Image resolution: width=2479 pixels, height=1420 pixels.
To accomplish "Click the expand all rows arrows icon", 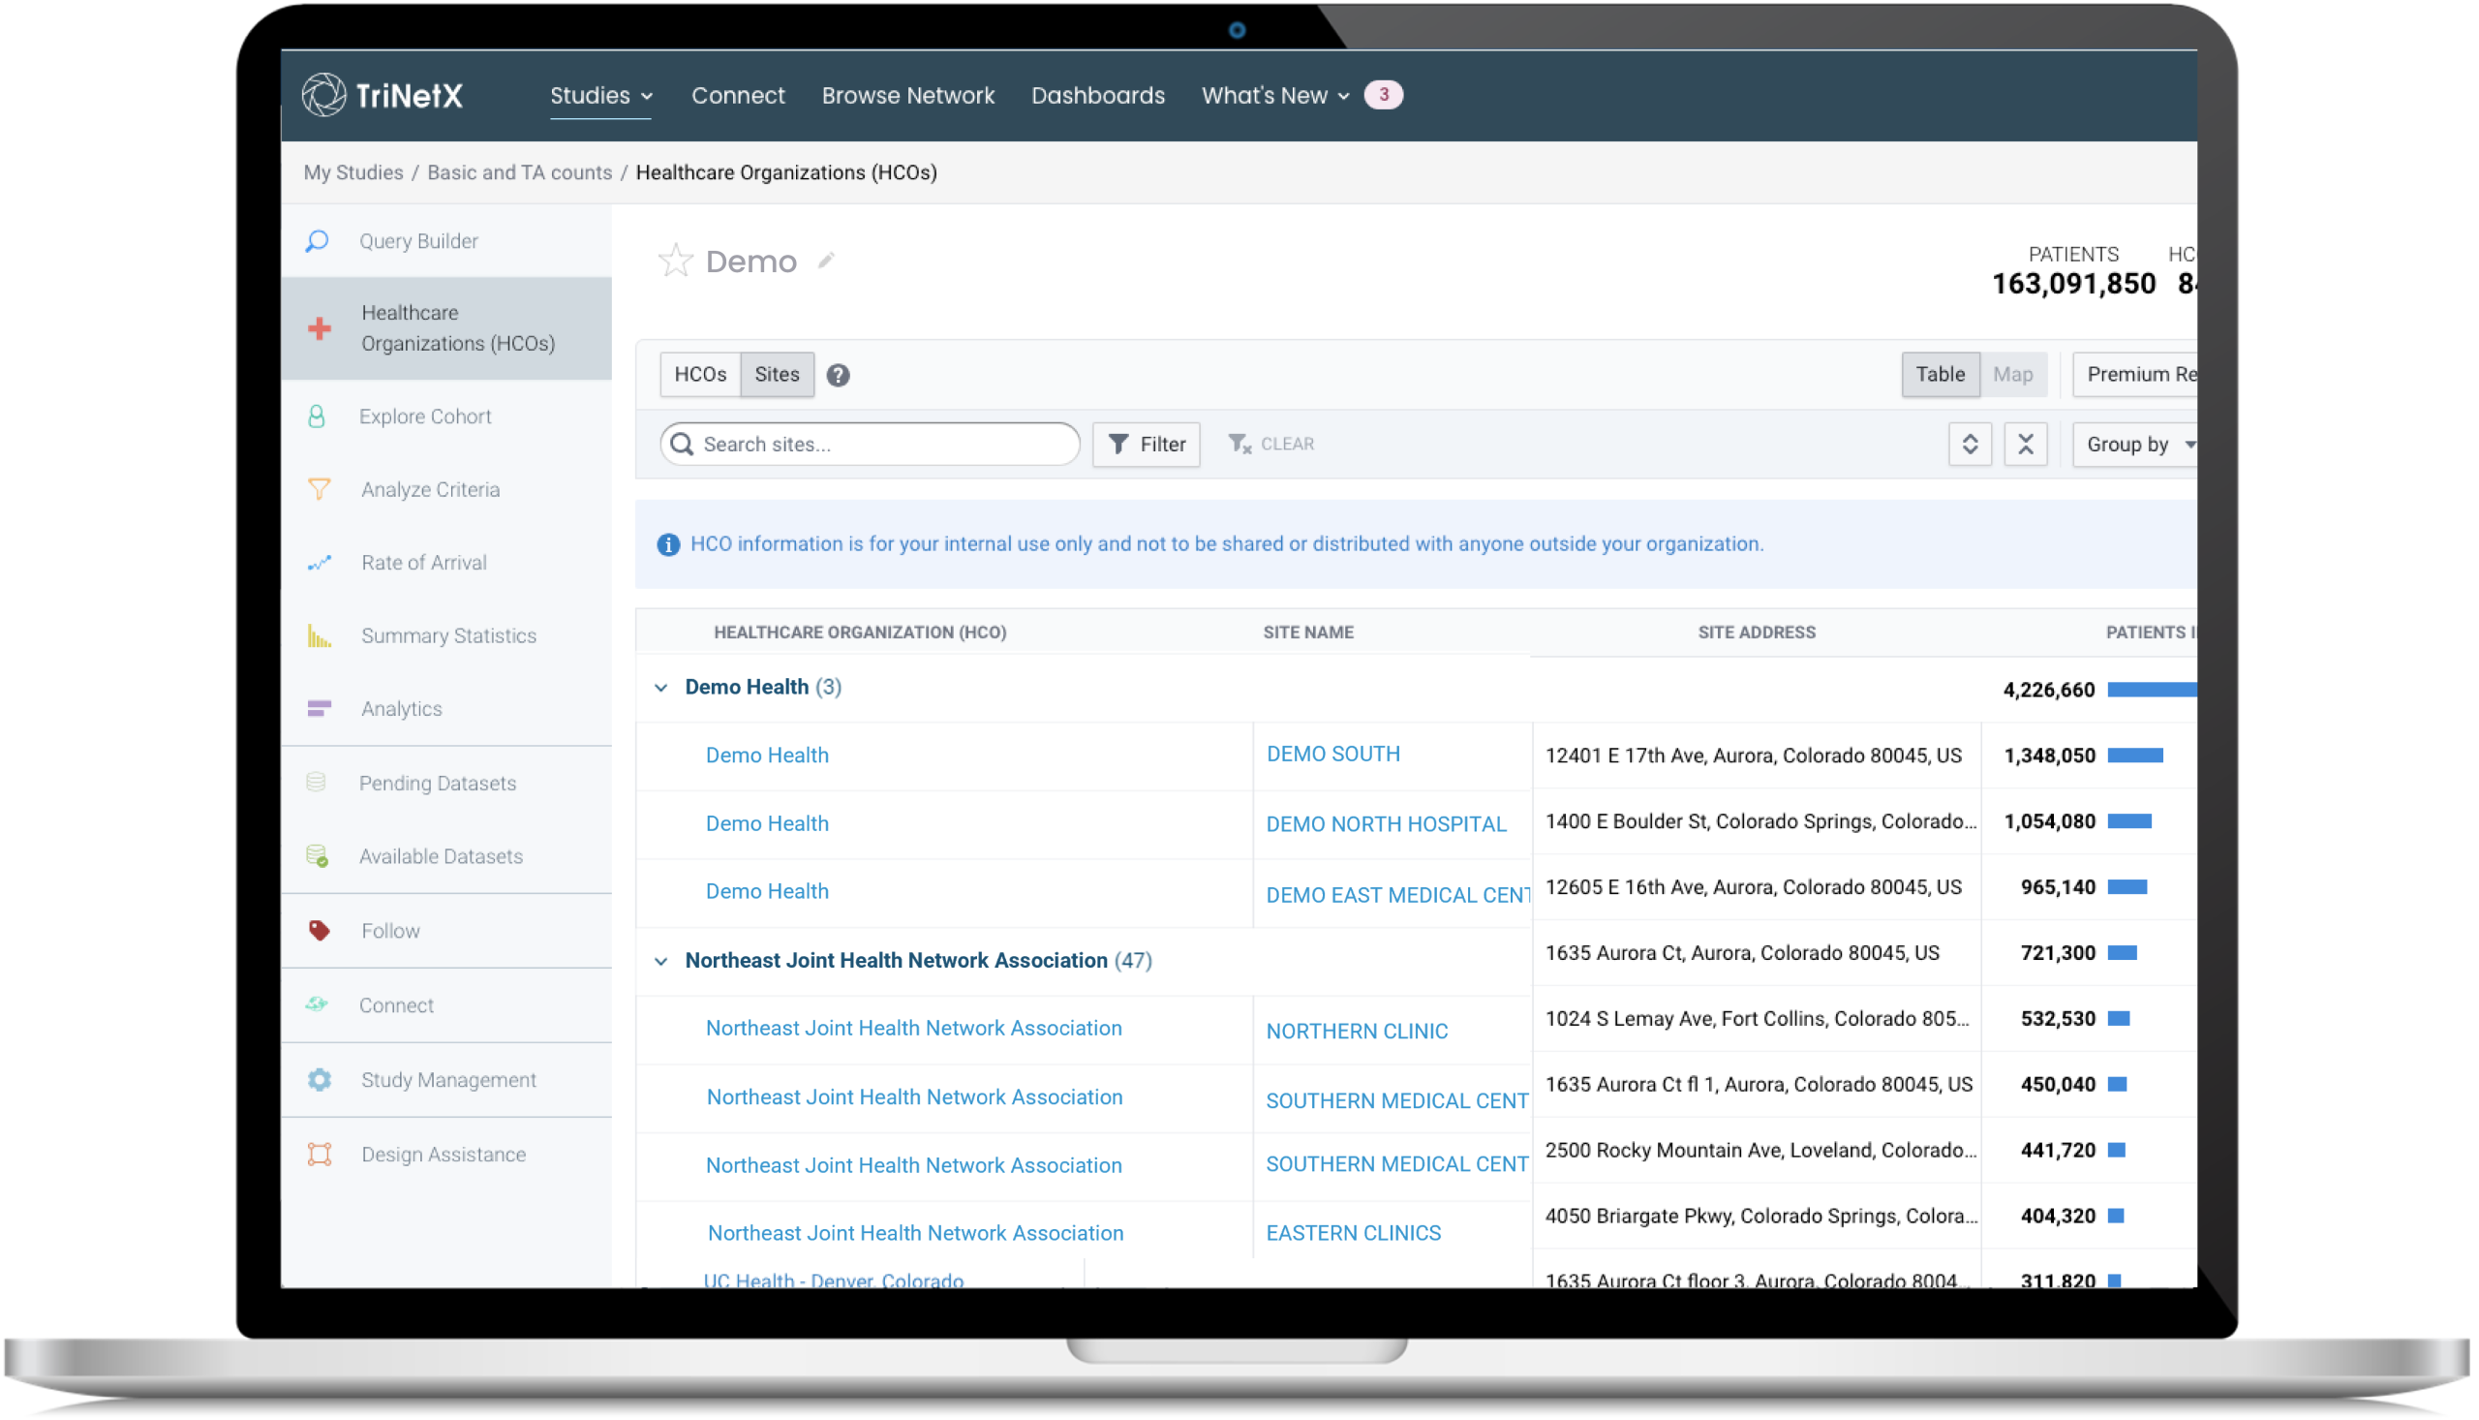I will pyautogui.click(x=1970, y=444).
